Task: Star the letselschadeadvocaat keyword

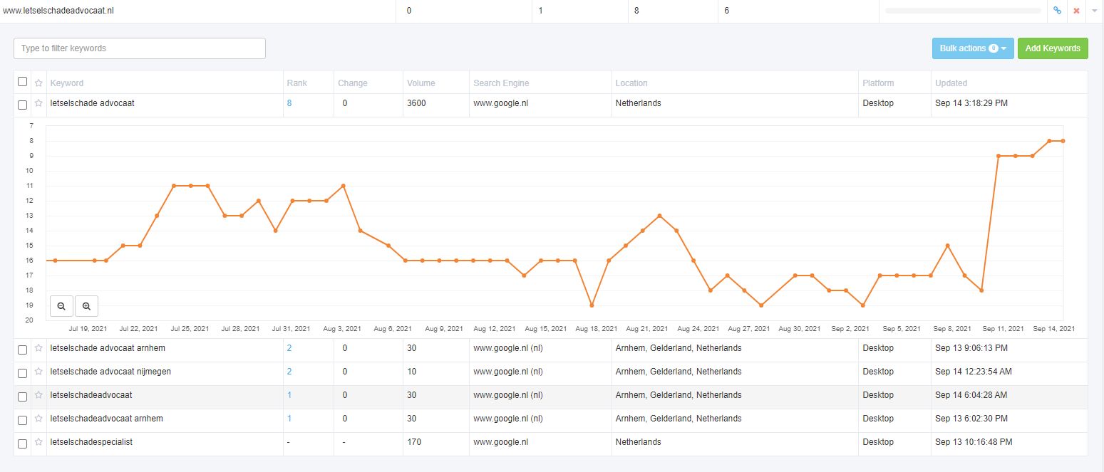Action: click(38, 395)
